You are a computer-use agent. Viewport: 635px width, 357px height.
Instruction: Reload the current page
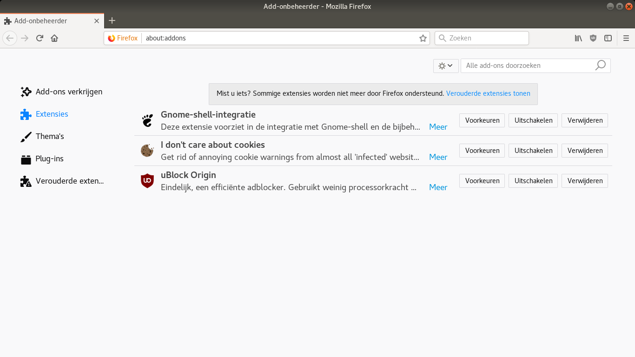click(40, 38)
